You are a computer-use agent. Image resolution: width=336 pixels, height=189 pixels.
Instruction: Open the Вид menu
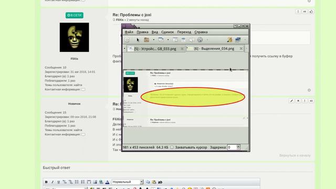click(155, 32)
